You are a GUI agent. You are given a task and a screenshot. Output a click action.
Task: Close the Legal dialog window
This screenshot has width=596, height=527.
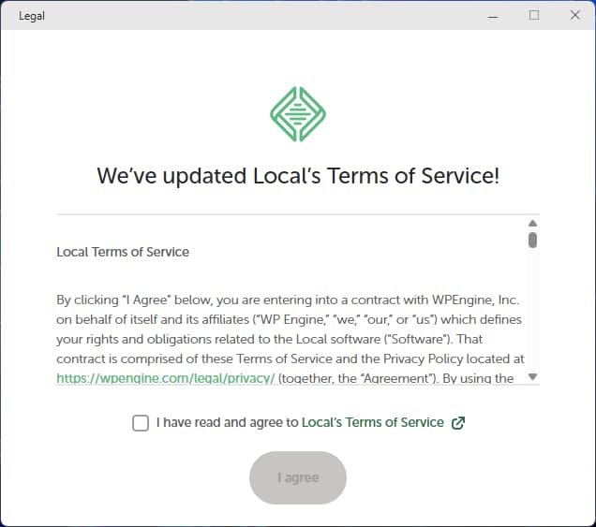click(574, 15)
